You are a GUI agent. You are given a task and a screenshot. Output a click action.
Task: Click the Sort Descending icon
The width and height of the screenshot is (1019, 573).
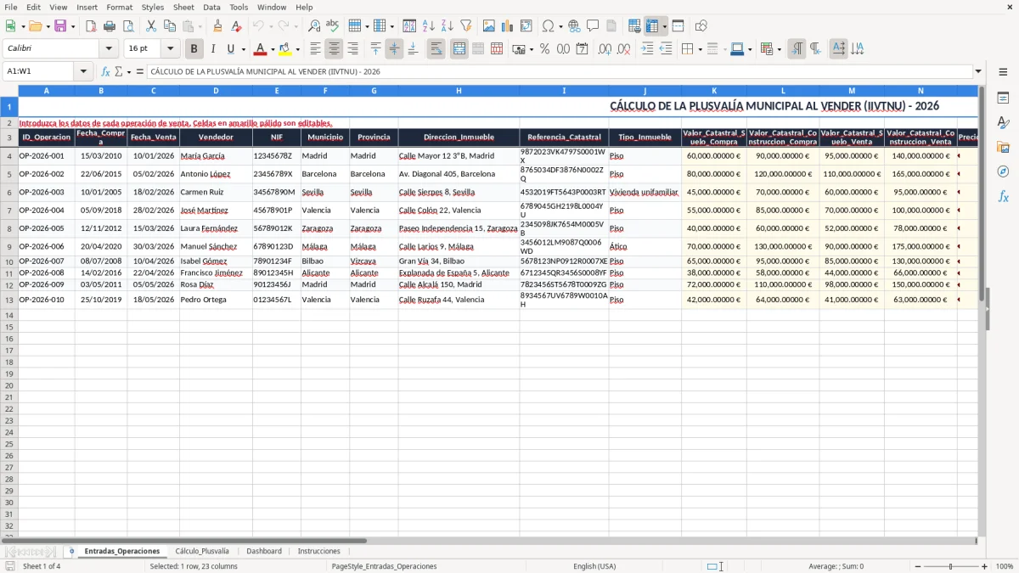(447, 26)
